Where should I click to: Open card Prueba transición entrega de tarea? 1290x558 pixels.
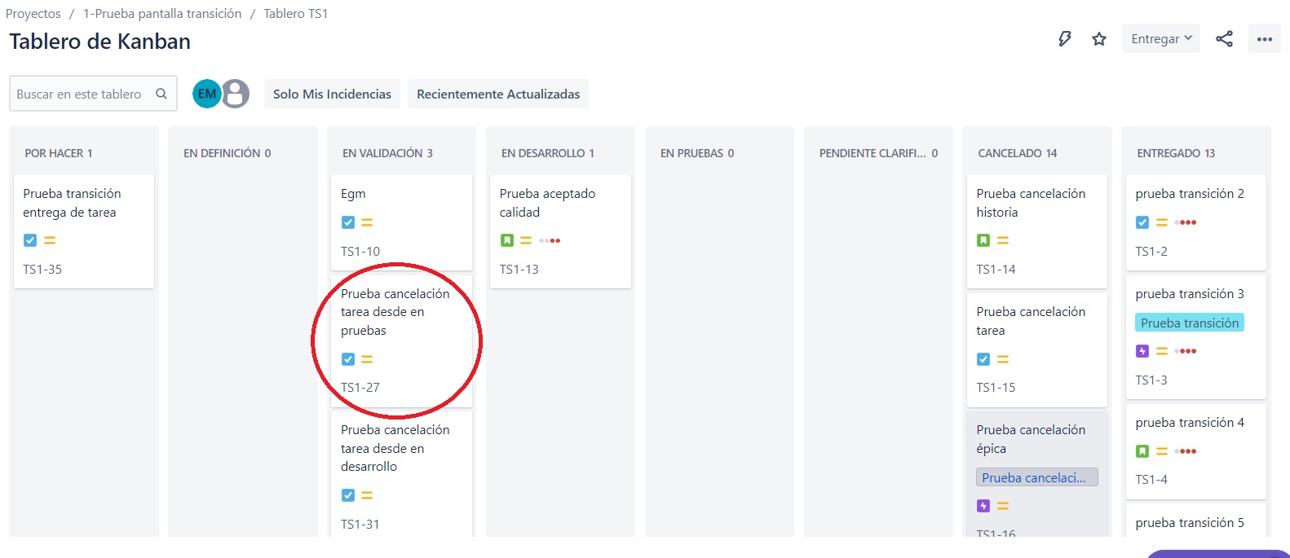tap(83, 231)
